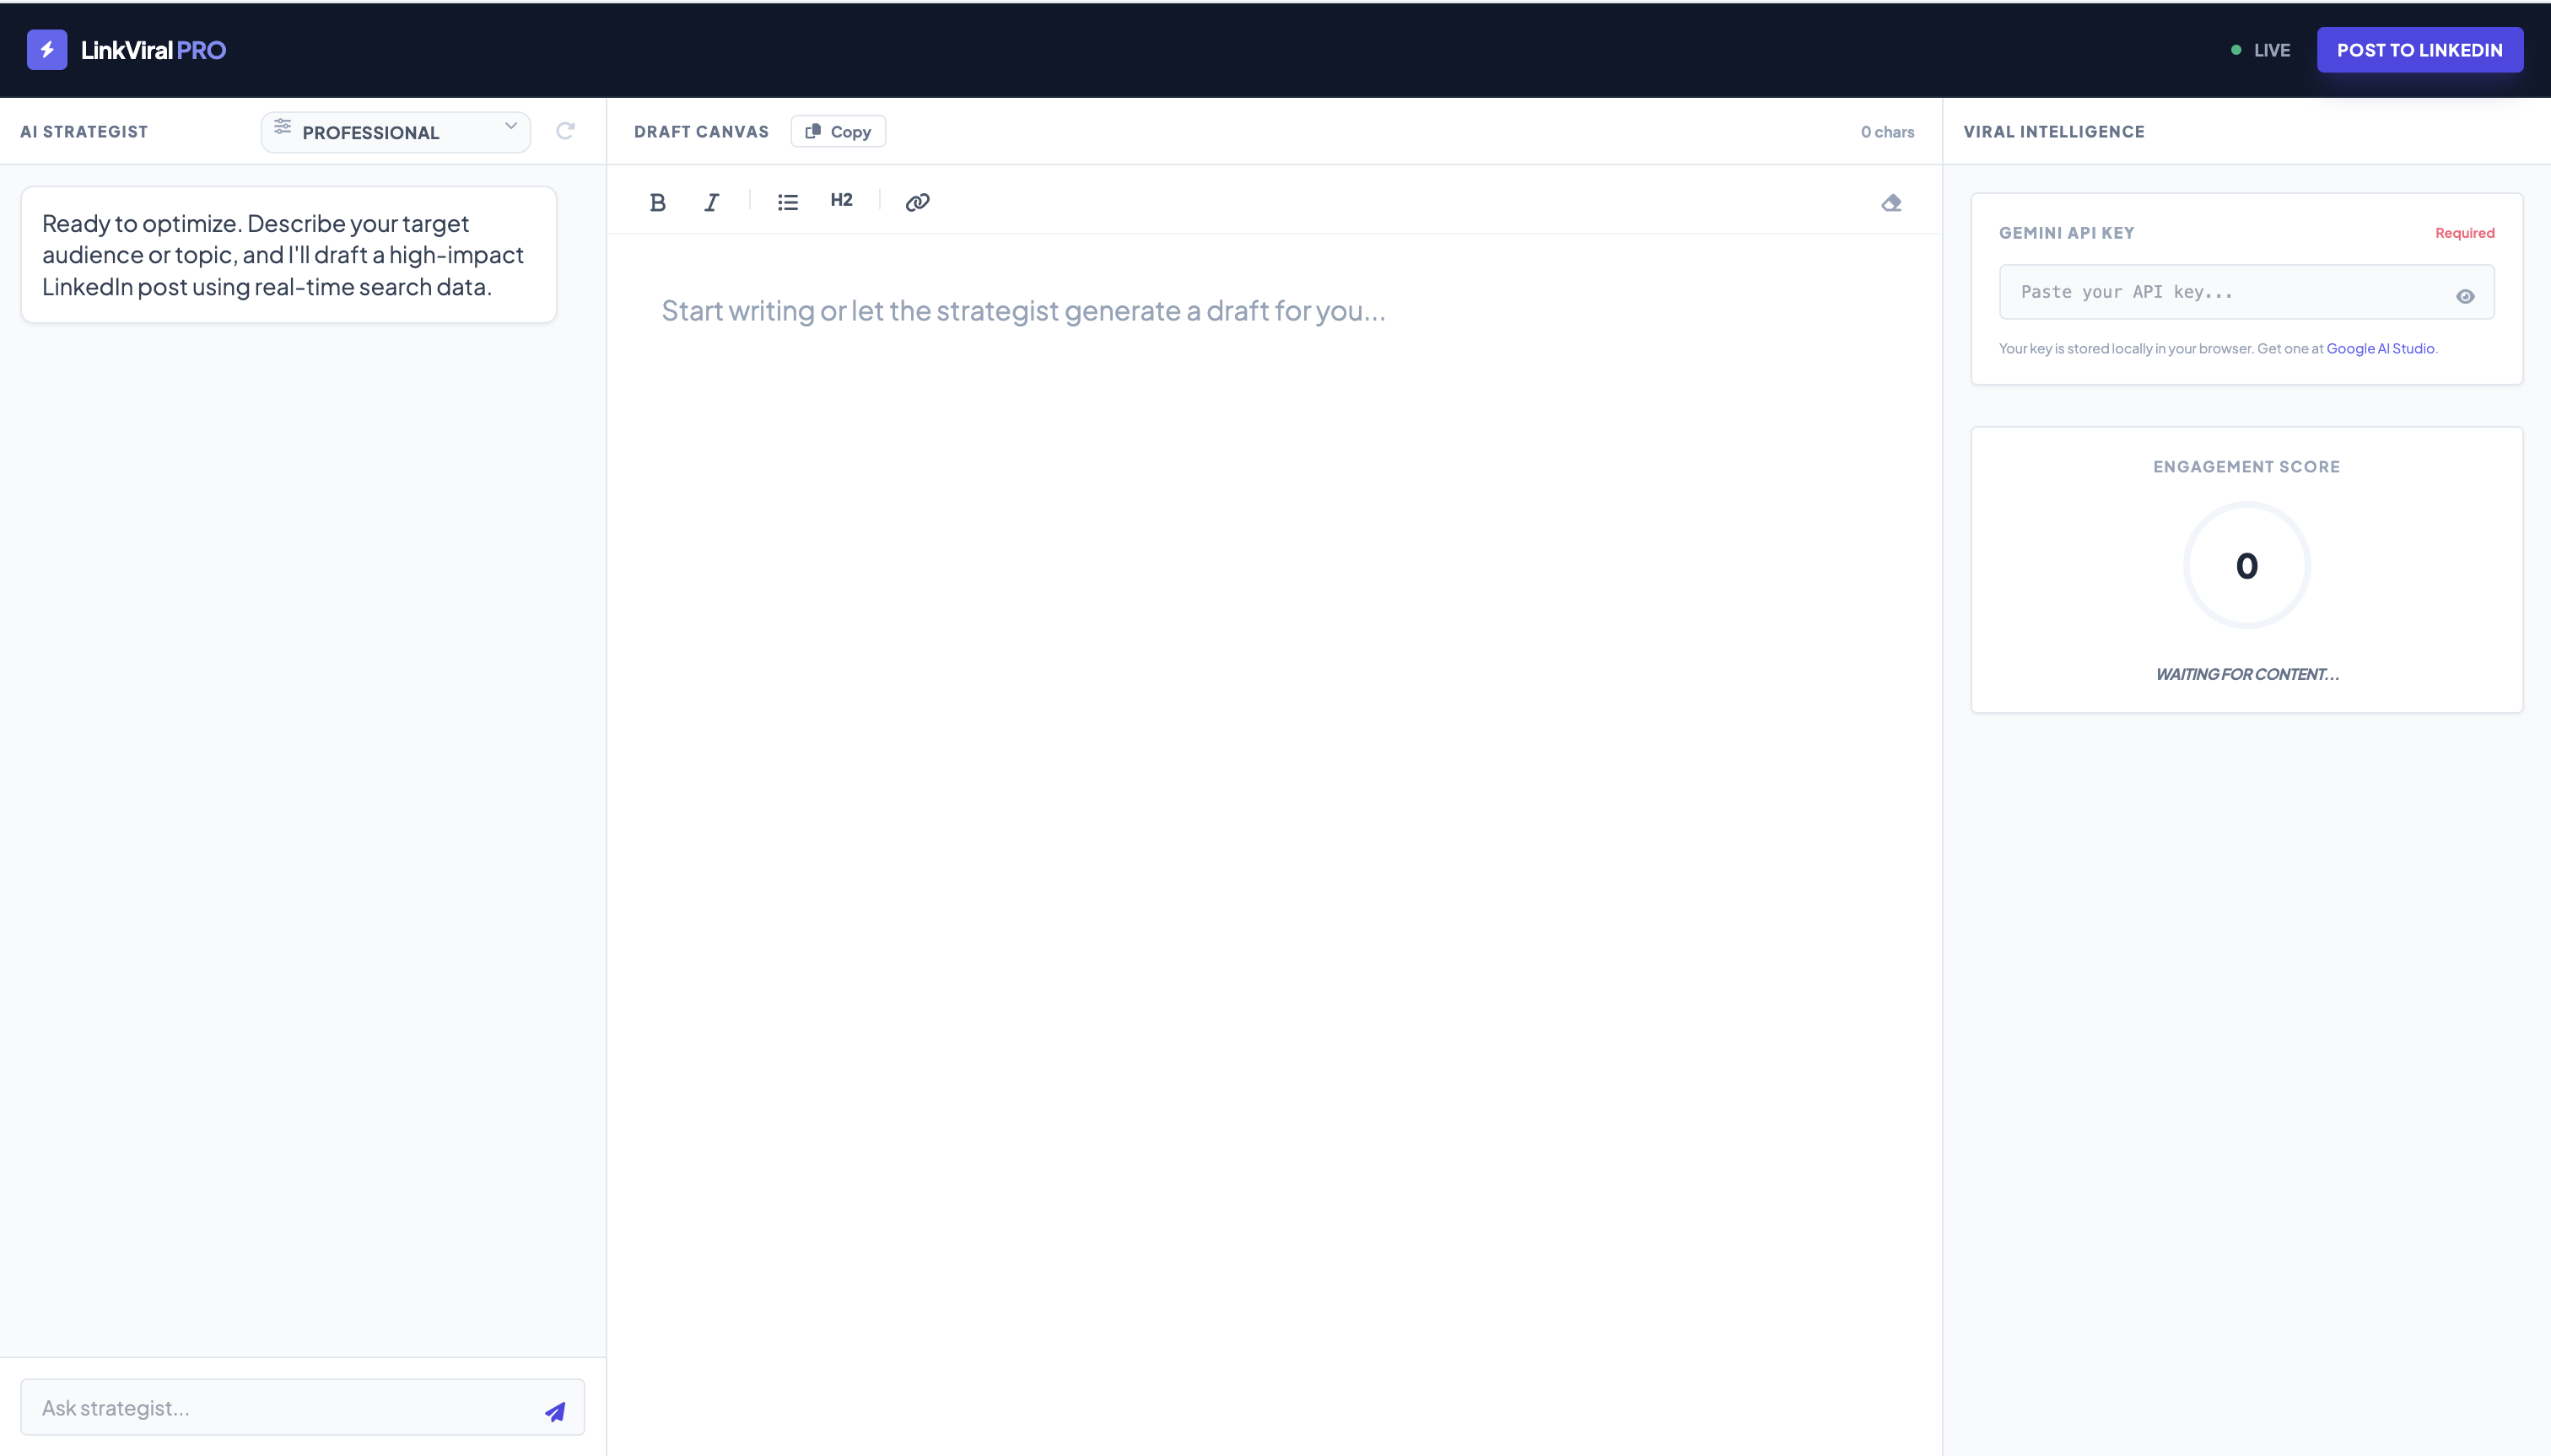Click the tone dropdown chevron arrow
Screen dimensions: 2551x1456
coord(510,126)
